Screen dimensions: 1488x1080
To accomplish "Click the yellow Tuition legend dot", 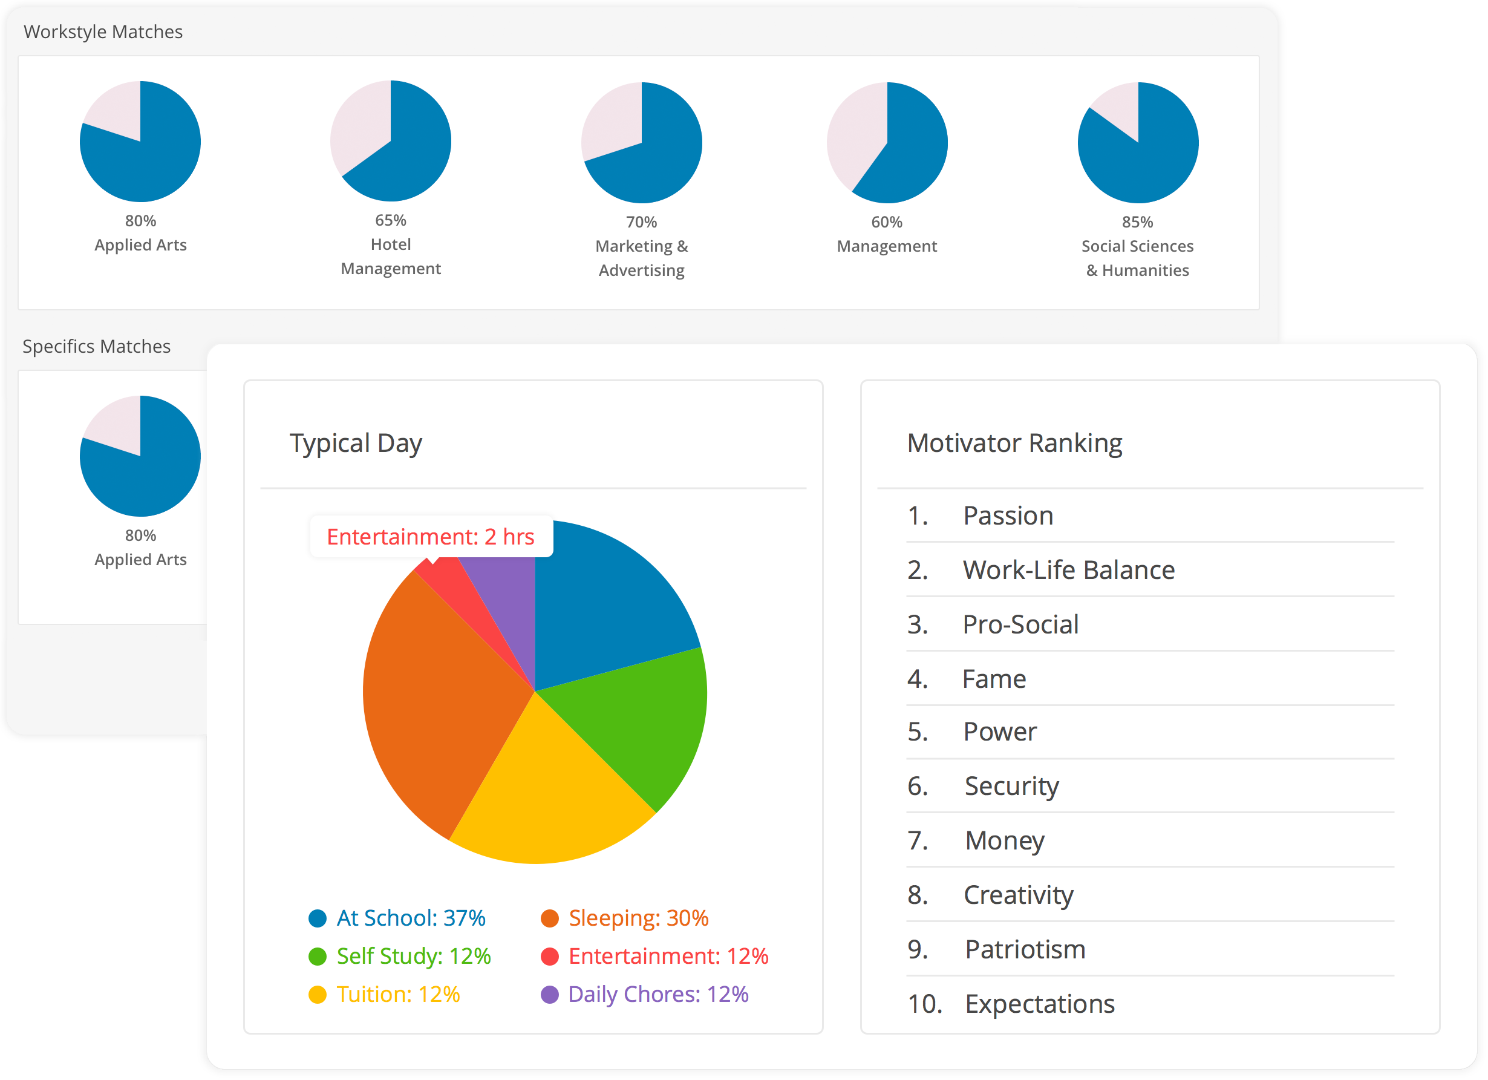I will pyautogui.click(x=318, y=995).
